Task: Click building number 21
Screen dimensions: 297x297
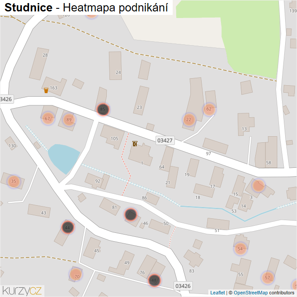Action: click(x=168, y=183)
